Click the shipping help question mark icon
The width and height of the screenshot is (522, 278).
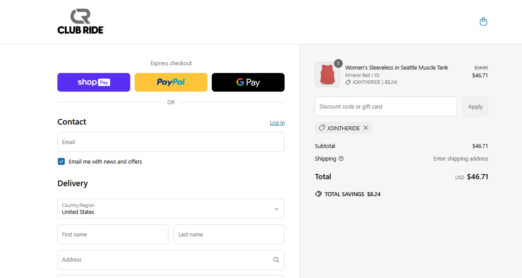pos(341,159)
